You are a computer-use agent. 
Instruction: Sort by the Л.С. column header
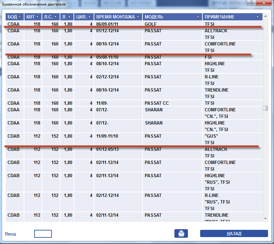(x=51, y=17)
